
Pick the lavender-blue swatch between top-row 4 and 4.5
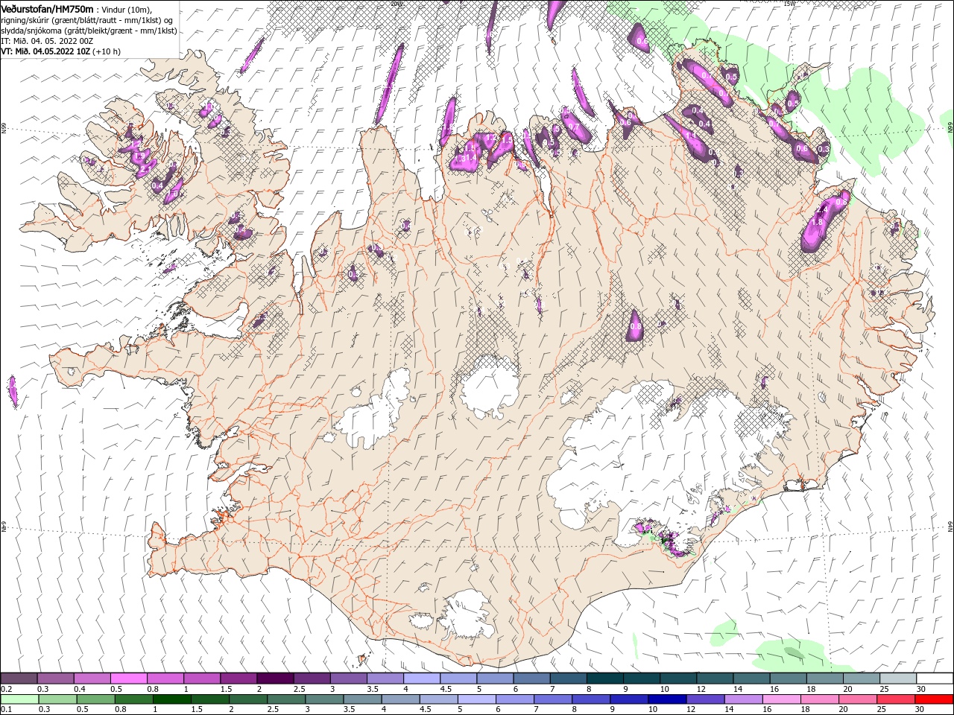(422, 679)
